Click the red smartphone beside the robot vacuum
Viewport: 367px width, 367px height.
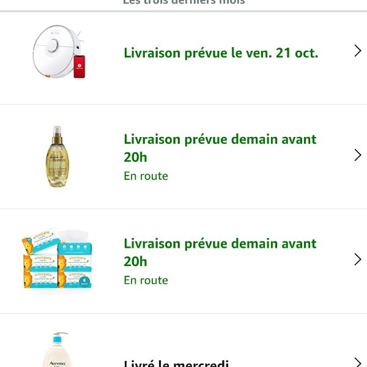point(79,67)
